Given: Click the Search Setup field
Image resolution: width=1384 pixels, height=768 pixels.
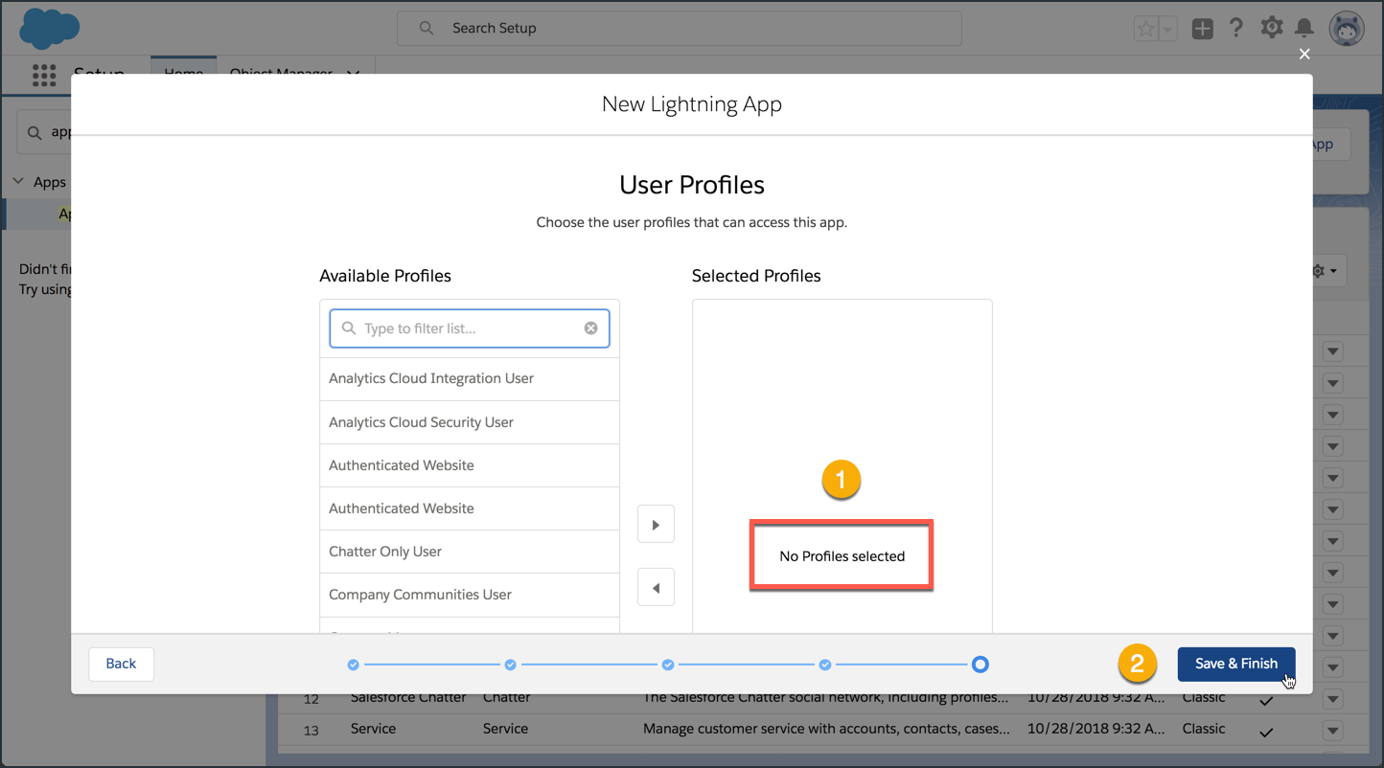Looking at the screenshot, I should tap(680, 29).
